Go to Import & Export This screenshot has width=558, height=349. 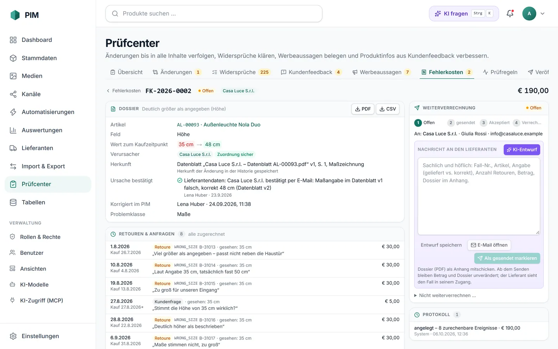tap(48, 166)
